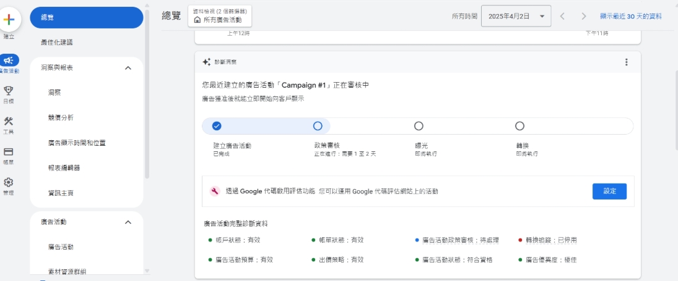The height and width of the screenshot is (281, 678).
Task: Collapse the 廣告活動 section chevron
Action: (128, 222)
